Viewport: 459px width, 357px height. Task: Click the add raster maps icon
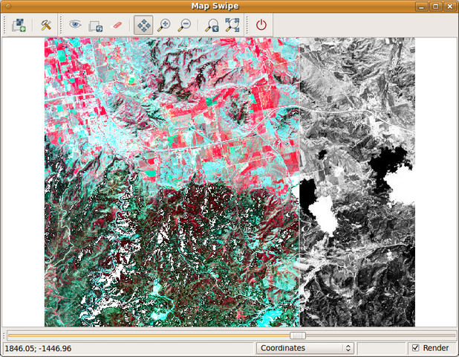coord(19,25)
